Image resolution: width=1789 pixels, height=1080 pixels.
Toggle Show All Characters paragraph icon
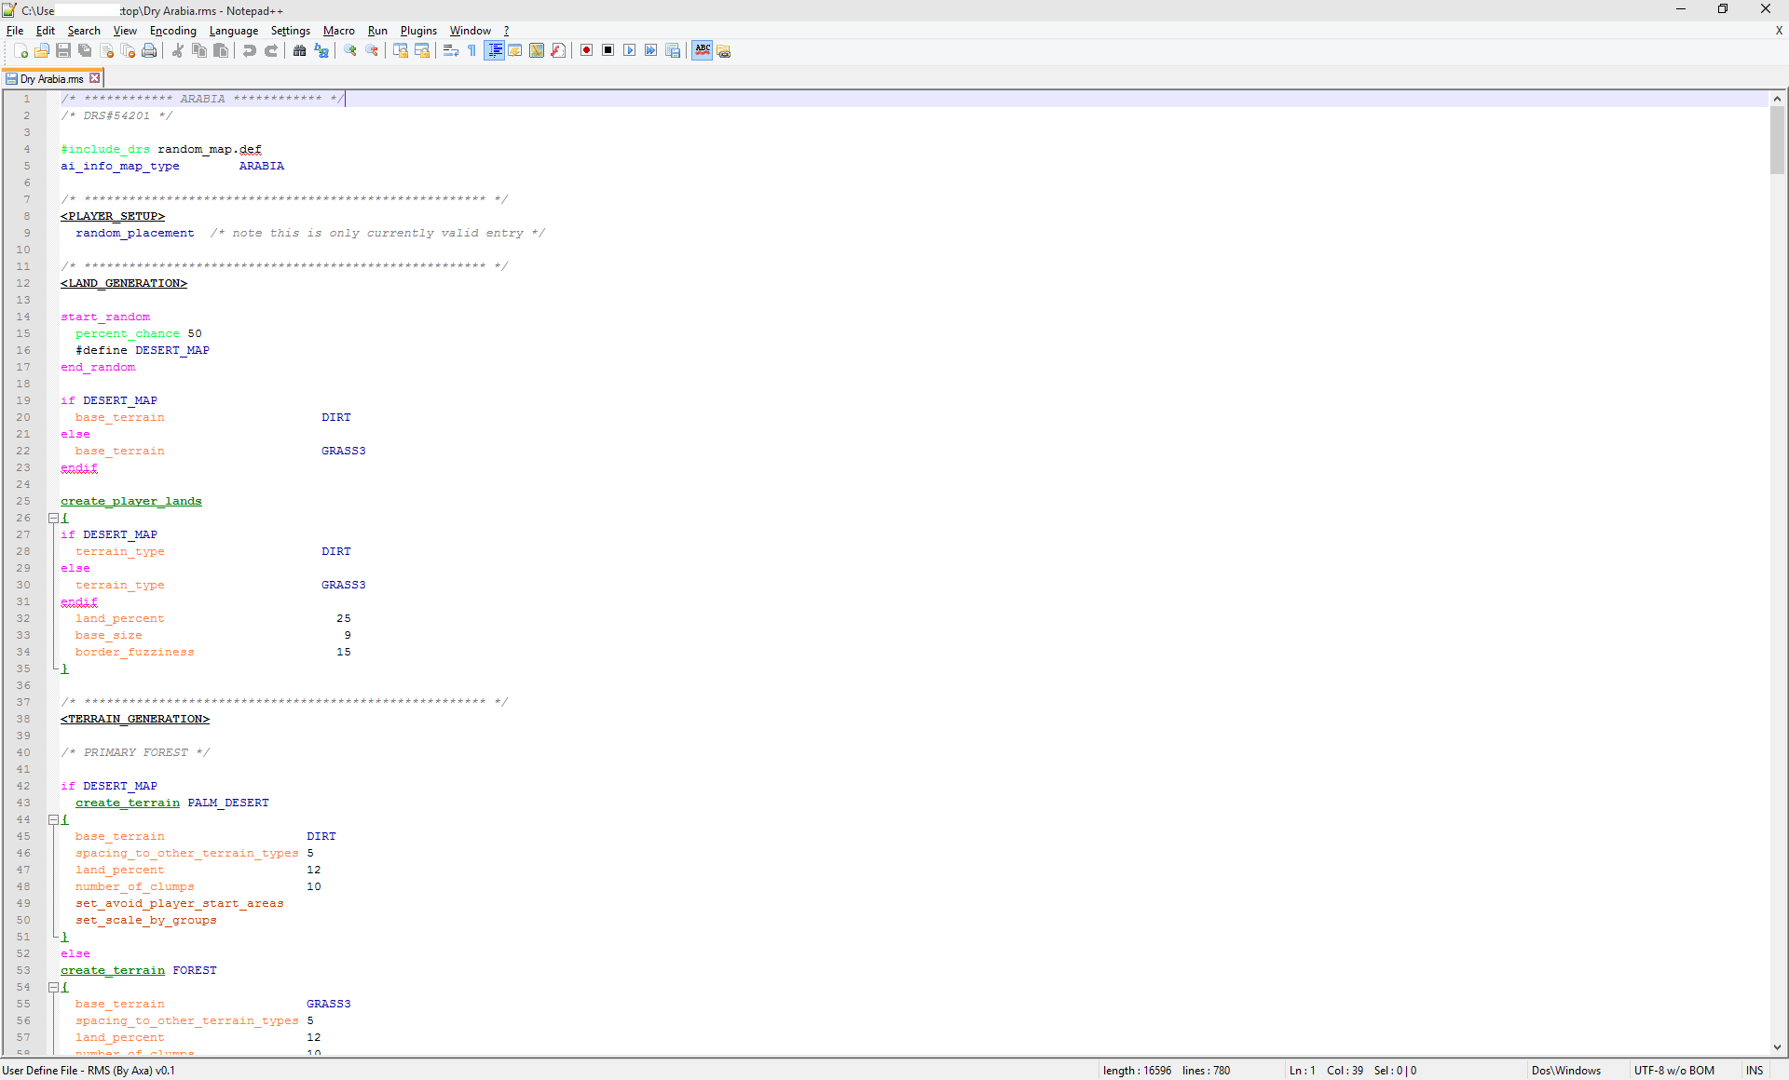tap(471, 50)
